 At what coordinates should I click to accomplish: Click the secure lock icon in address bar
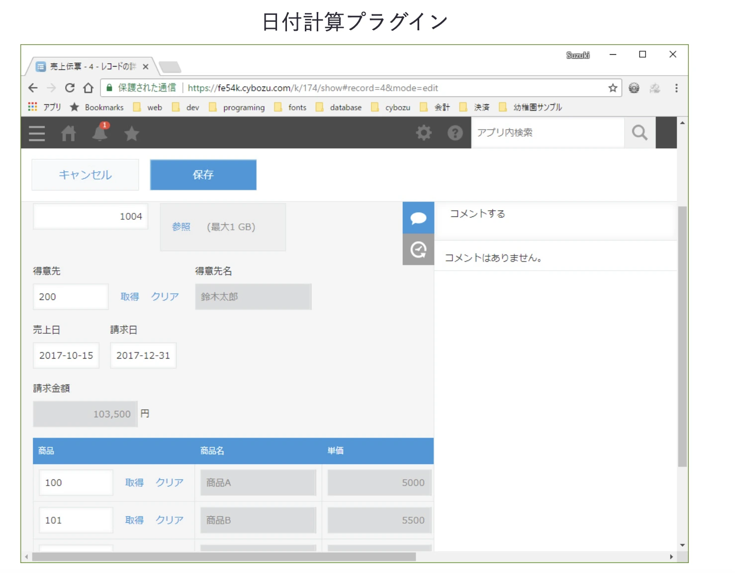[x=109, y=88]
